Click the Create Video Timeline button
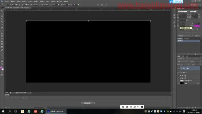Viewport: 202px width, 114px height. click(x=87, y=103)
